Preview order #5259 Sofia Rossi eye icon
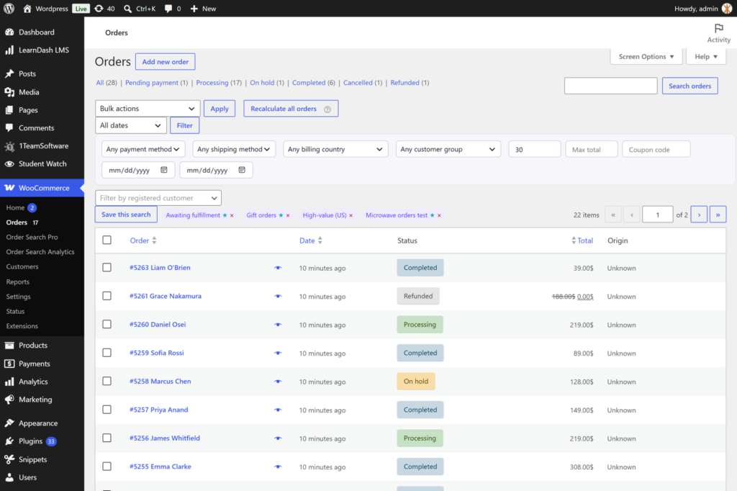The image size is (737, 491). pos(278,353)
